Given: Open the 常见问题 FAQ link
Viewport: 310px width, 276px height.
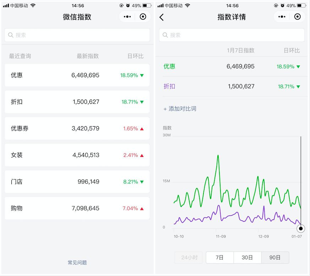Looking at the screenshot, I should click(77, 262).
